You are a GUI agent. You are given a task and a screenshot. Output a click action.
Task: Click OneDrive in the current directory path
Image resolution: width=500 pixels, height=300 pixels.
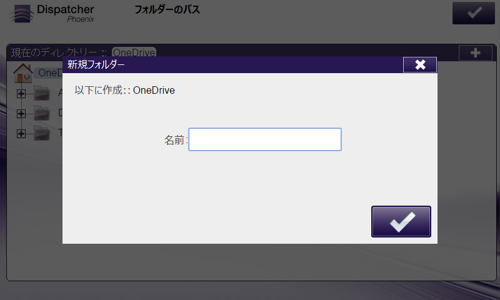pos(134,52)
